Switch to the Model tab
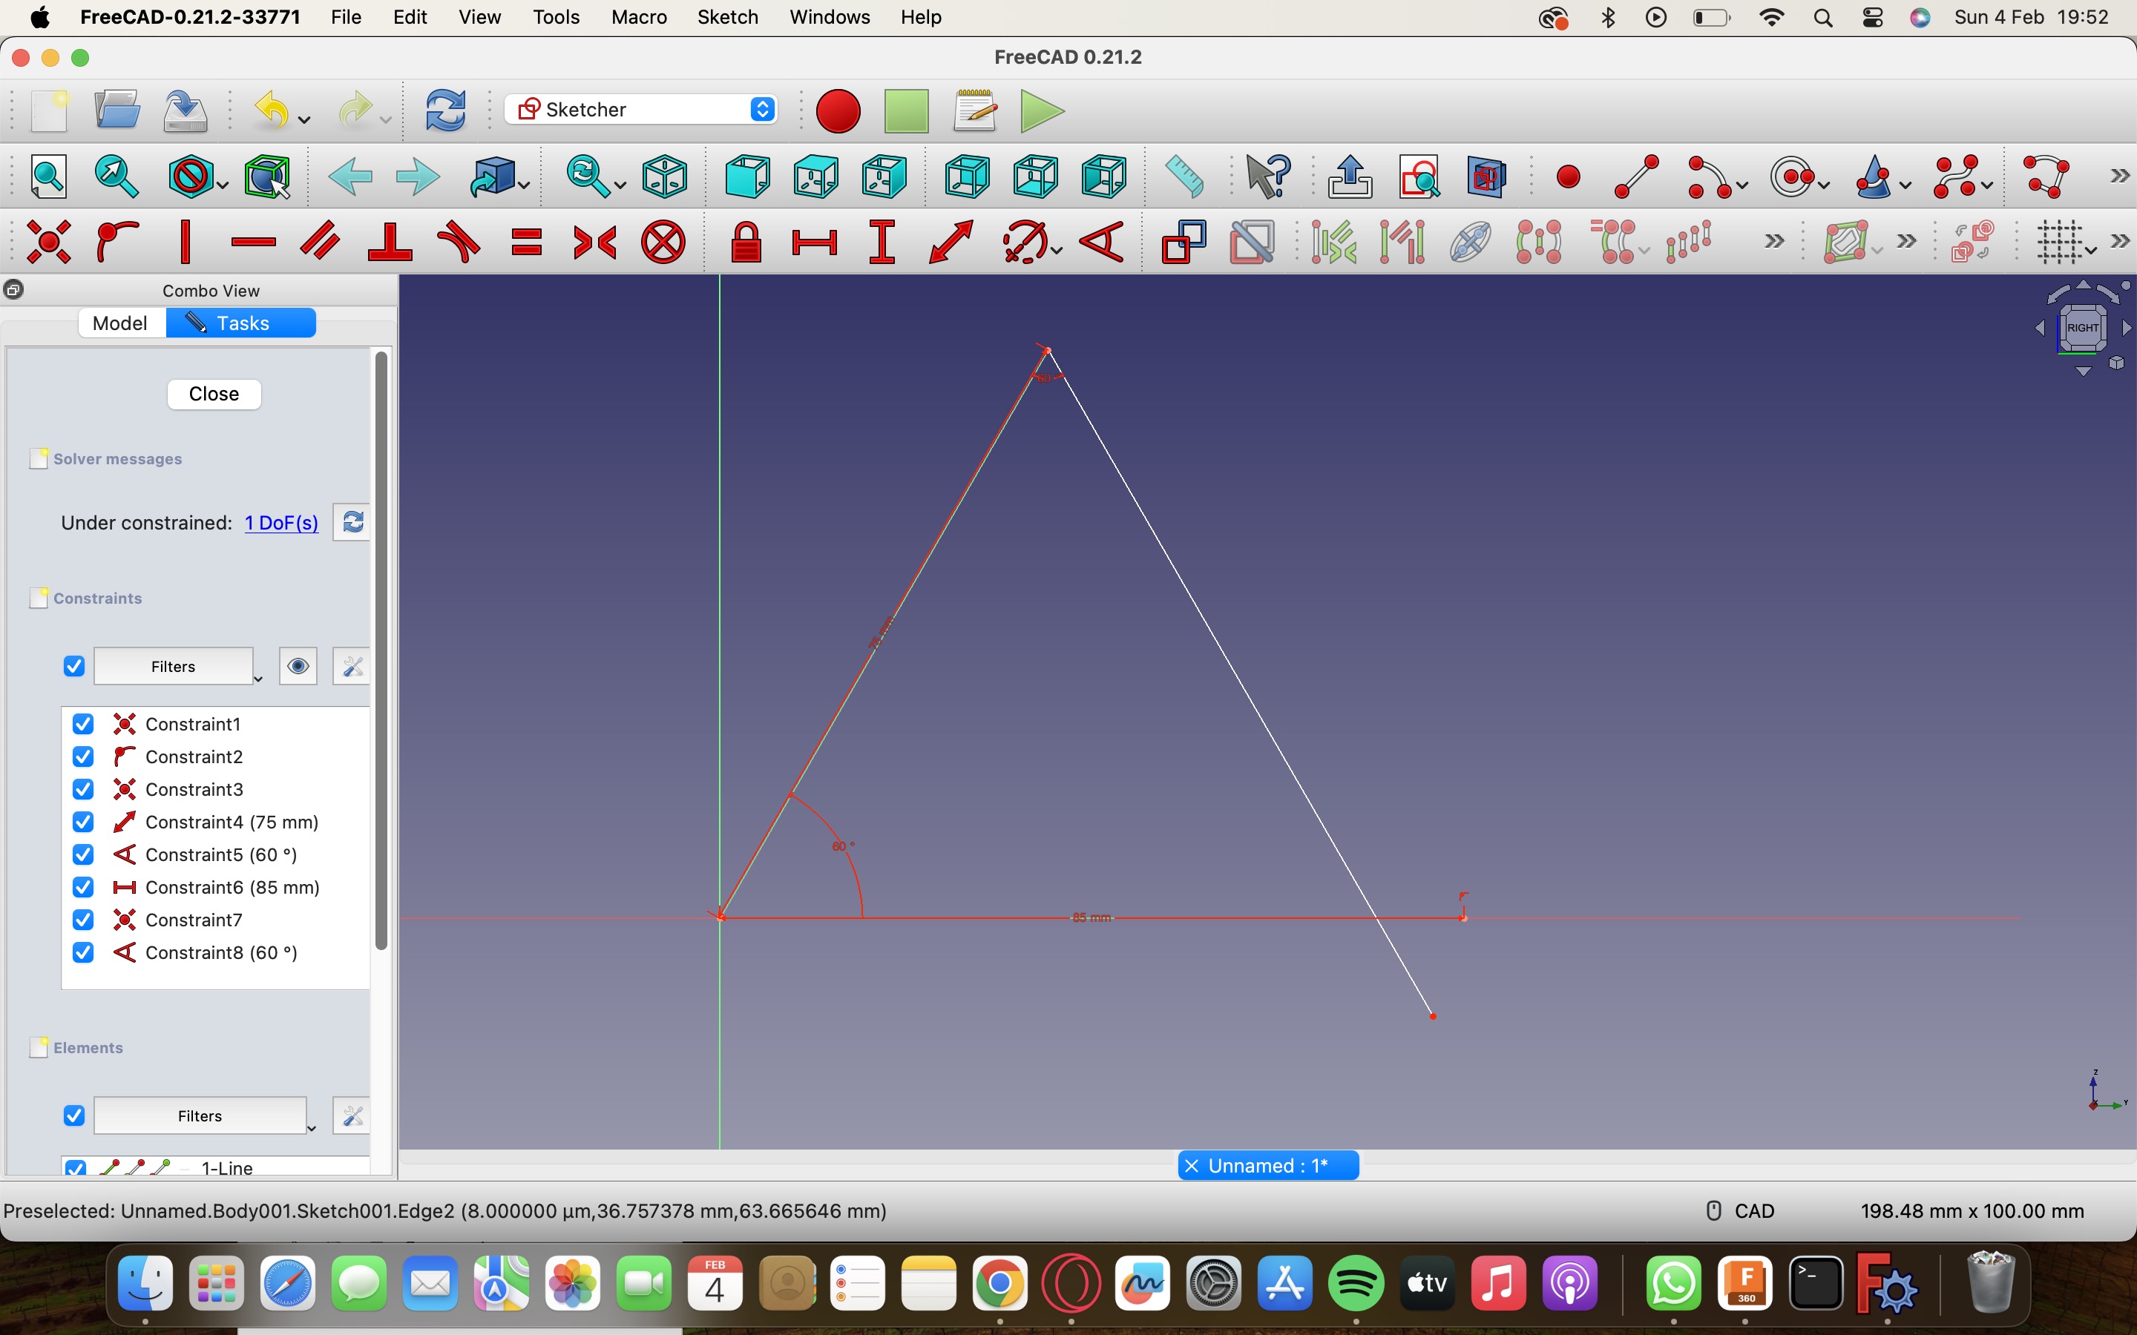Viewport: 2137px width, 1335px height. 121,323
